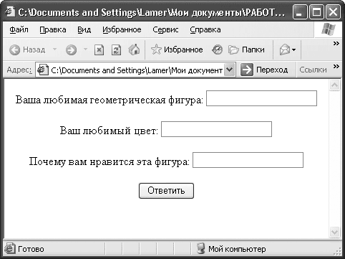Focus the favorite geometric figure field
This screenshot has width=345, height=259.
[x=261, y=98]
